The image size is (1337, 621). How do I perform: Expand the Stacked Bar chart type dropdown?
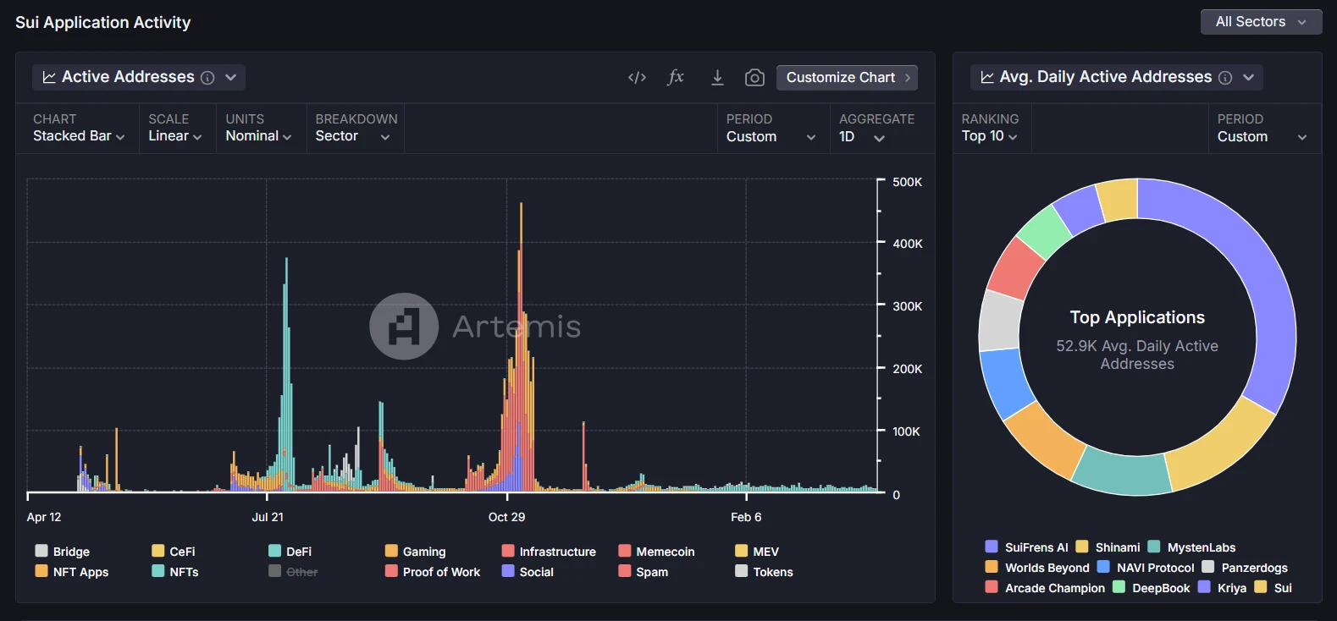(79, 136)
